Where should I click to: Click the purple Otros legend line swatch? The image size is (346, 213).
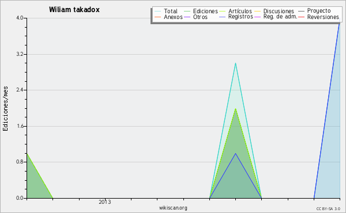187,17
